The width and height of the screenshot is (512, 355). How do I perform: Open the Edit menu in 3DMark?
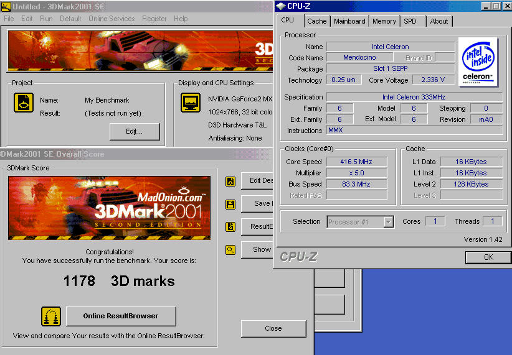coord(27,19)
